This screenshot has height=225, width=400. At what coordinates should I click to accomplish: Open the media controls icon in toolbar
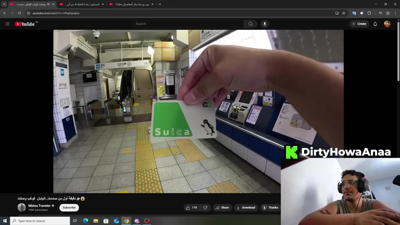[x=380, y=13]
